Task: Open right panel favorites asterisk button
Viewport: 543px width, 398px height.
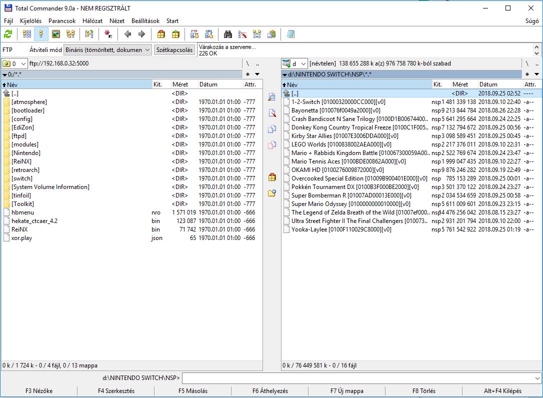Action: click(527, 74)
